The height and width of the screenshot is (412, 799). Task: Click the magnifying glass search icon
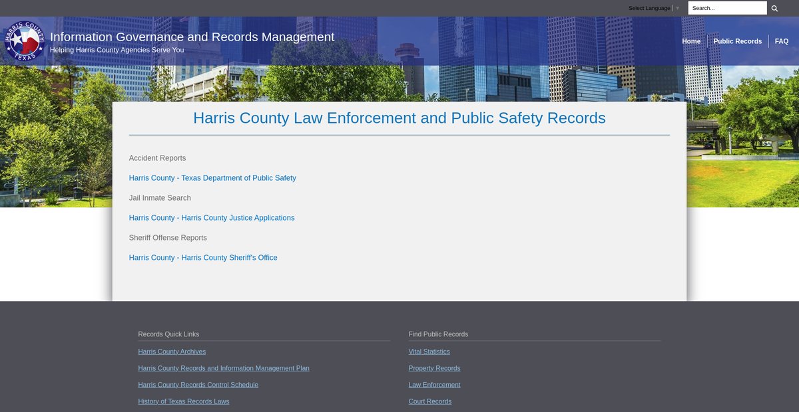[774, 8]
